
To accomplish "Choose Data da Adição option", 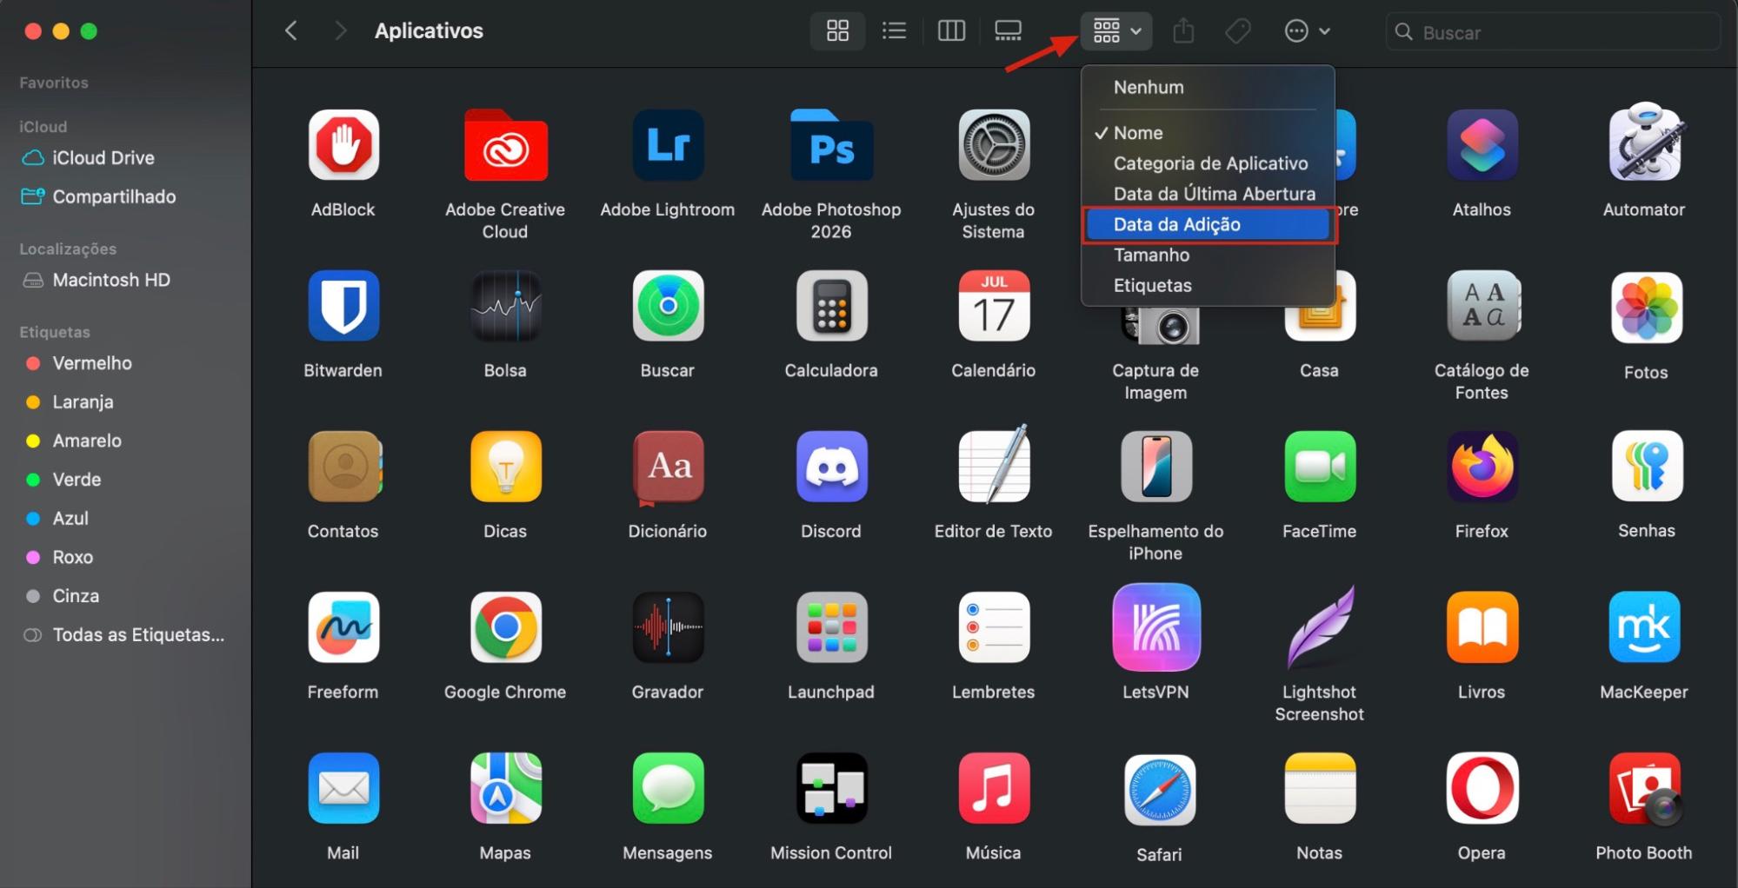I will coord(1208,224).
